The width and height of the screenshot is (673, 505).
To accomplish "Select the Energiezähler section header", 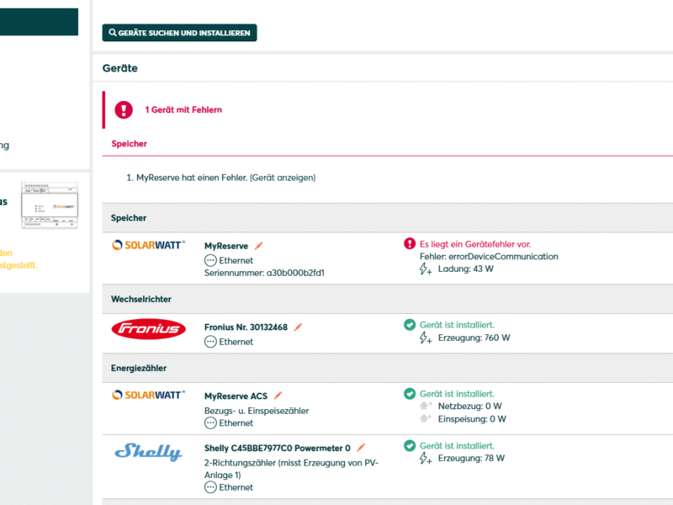I will (x=139, y=368).
